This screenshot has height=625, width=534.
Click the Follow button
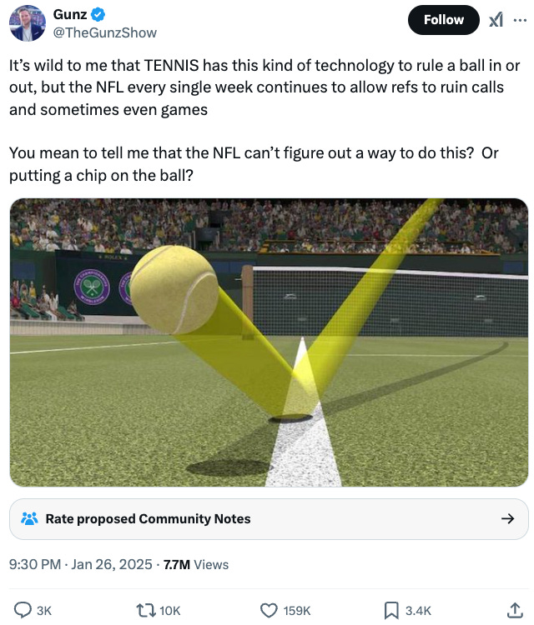click(x=443, y=20)
